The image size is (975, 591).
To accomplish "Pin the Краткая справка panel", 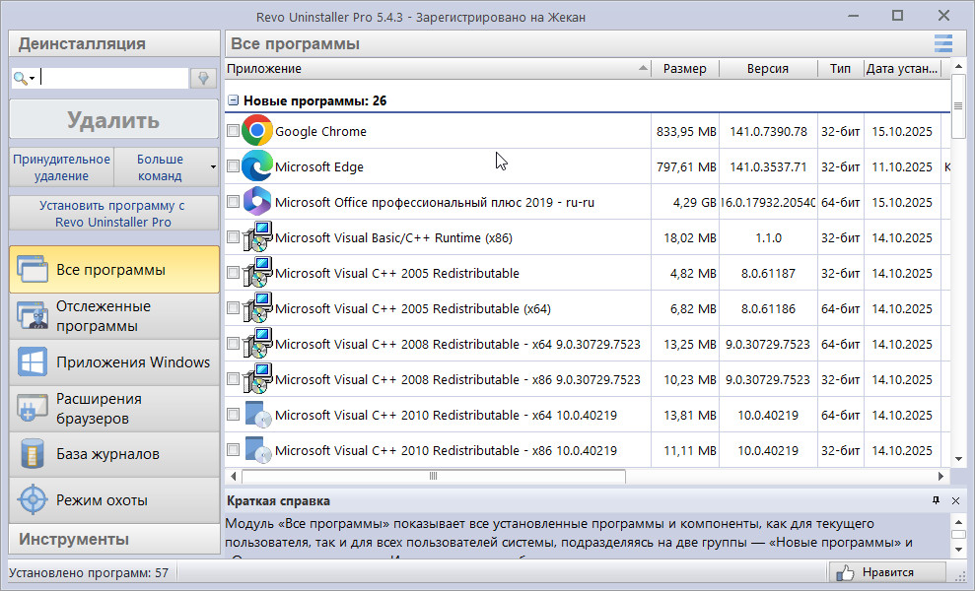I will (936, 501).
